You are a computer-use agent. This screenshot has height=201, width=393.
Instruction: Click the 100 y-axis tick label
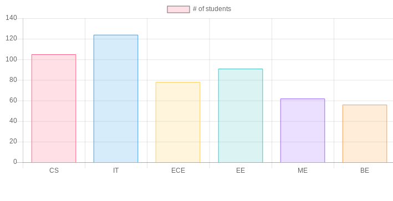(11, 59)
